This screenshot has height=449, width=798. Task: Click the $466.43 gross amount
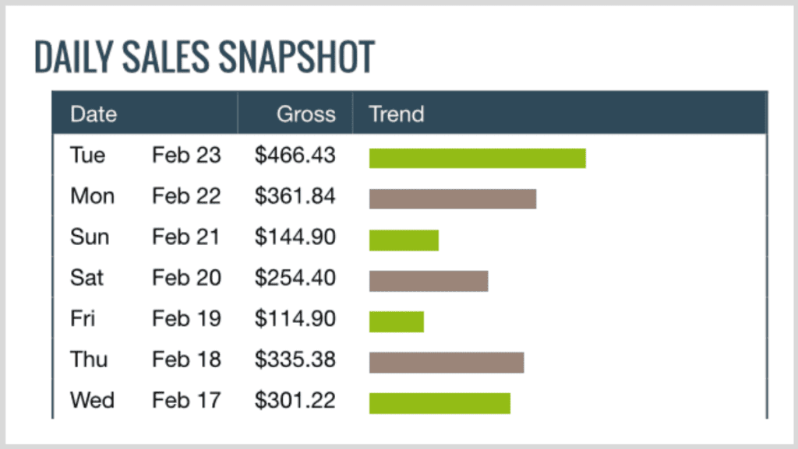[295, 156]
